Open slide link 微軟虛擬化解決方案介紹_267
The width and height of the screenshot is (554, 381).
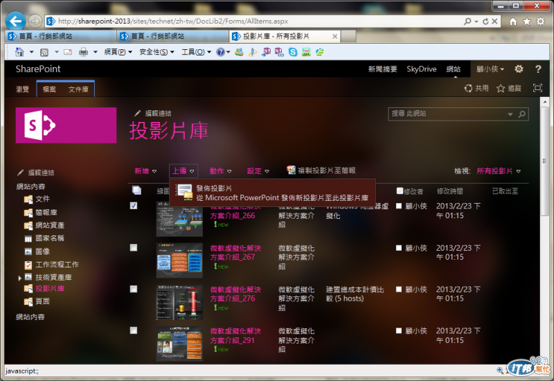[235, 252]
